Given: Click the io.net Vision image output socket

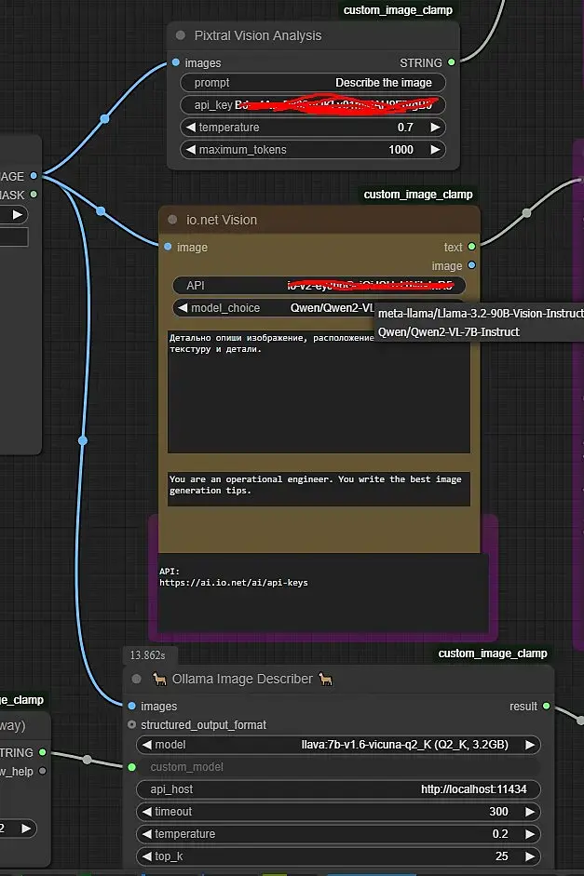Looking at the screenshot, I should click(471, 266).
